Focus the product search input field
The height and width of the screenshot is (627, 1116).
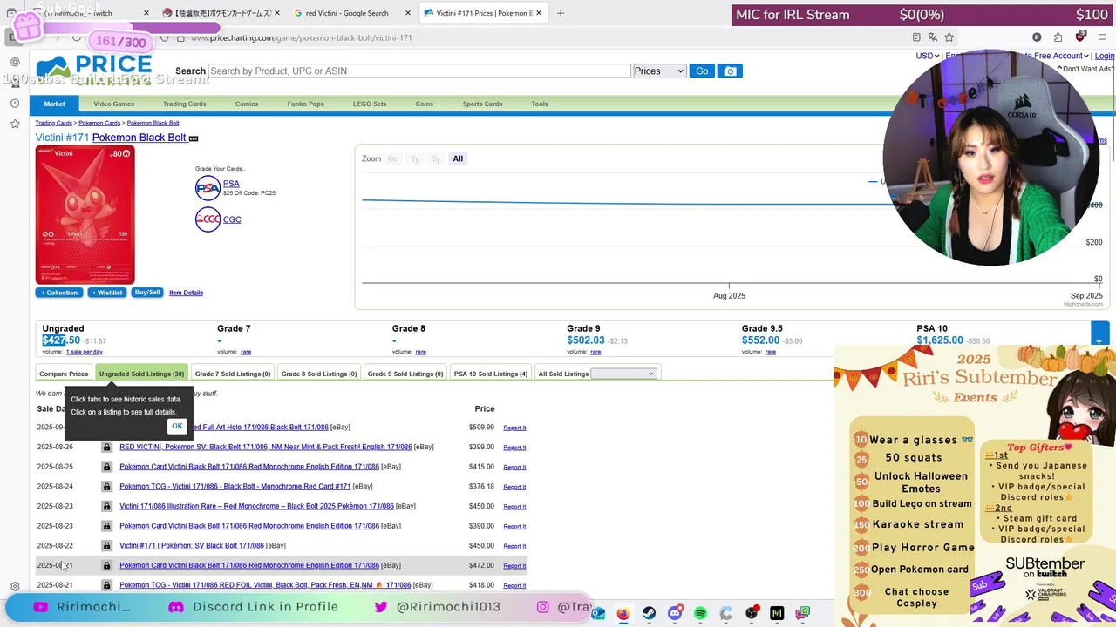(x=418, y=71)
